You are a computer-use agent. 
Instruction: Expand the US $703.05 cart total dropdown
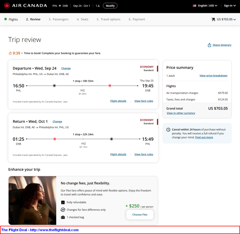coord(226,19)
